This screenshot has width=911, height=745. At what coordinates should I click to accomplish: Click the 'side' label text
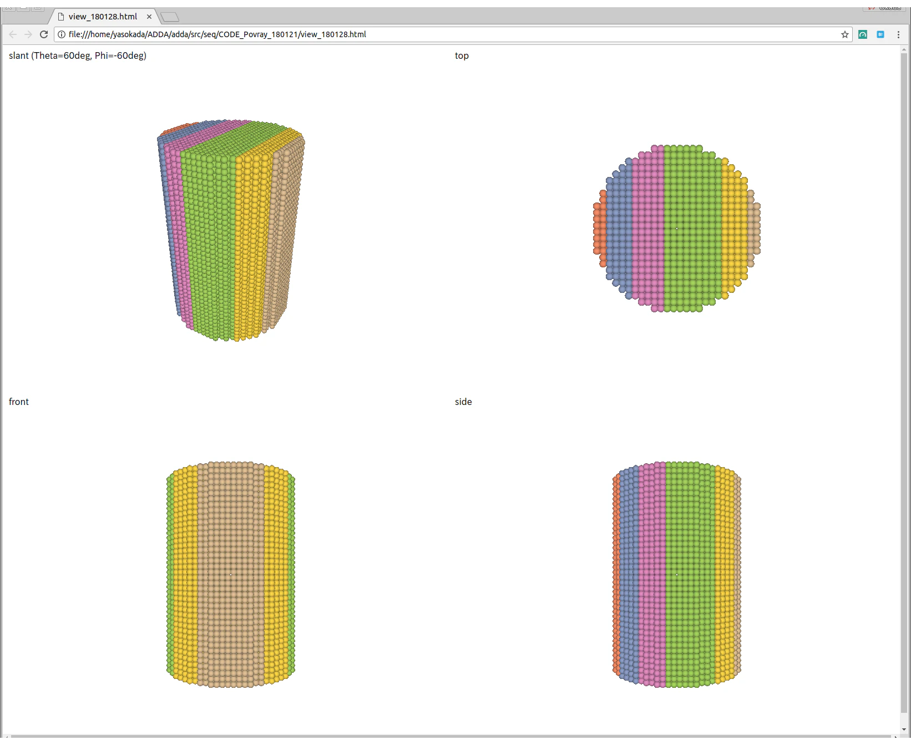(463, 402)
